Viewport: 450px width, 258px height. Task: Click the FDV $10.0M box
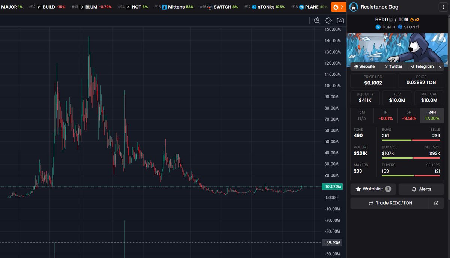pos(397,97)
